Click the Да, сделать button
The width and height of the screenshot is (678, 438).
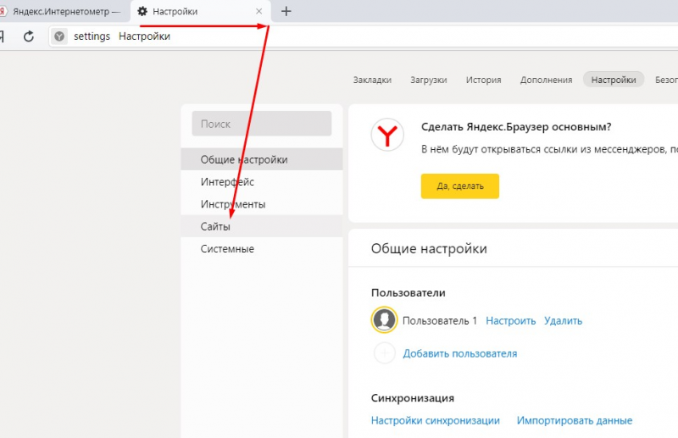[x=460, y=186]
